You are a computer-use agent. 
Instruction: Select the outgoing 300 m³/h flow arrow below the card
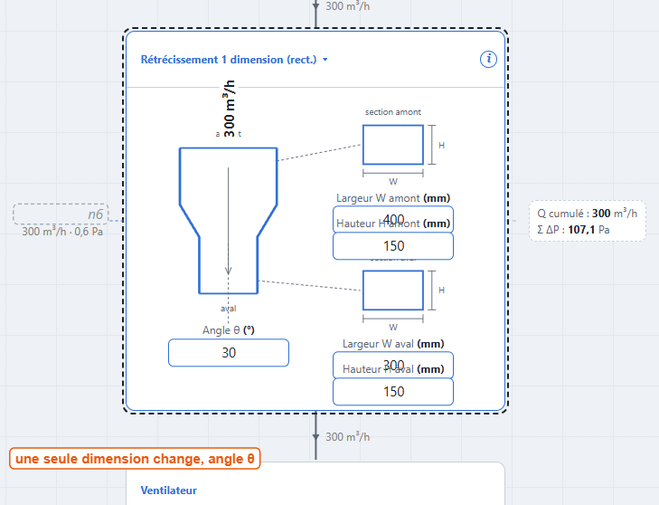tap(316, 437)
